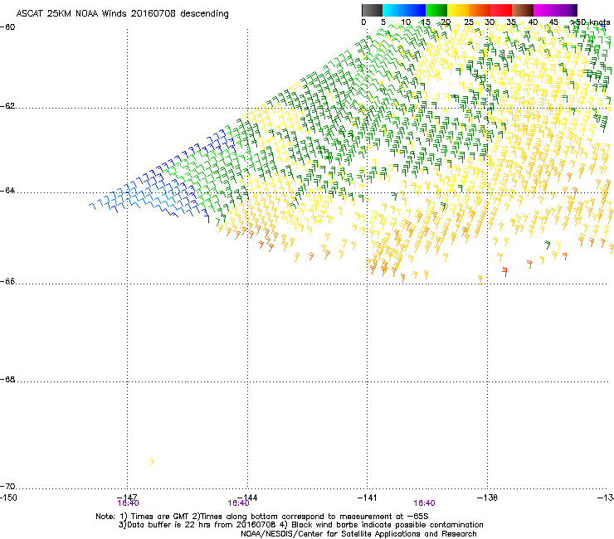The height and width of the screenshot is (539, 614).
Task: Click the latitude label -66
Action: click(7, 281)
